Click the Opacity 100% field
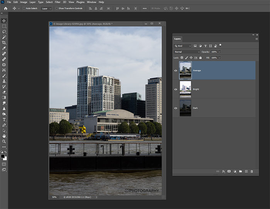This screenshot has height=209, width=270. (214, 52)
